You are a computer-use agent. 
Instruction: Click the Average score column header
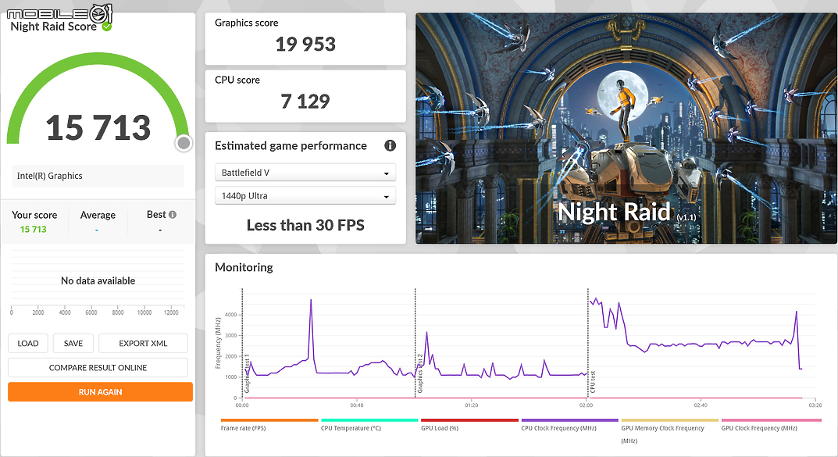click(x=98, y=215)
